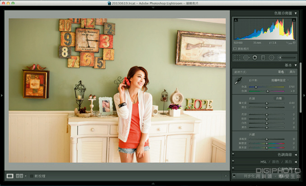This screenshot has height=186, width=306.
Task: Pick the white balance eyedropper
Action: click(x=238, y=81)
